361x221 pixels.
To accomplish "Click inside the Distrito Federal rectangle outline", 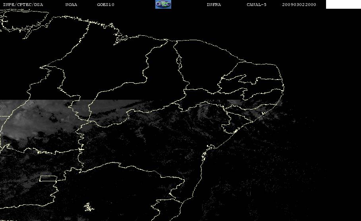I will (48, 178).
